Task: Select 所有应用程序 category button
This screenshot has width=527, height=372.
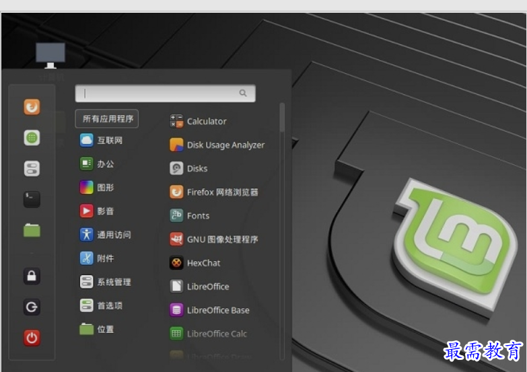Action: (107, 118)
